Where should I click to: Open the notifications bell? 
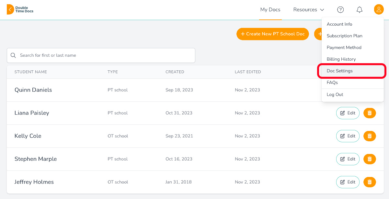pyautogui.click(x=360, y=10)
